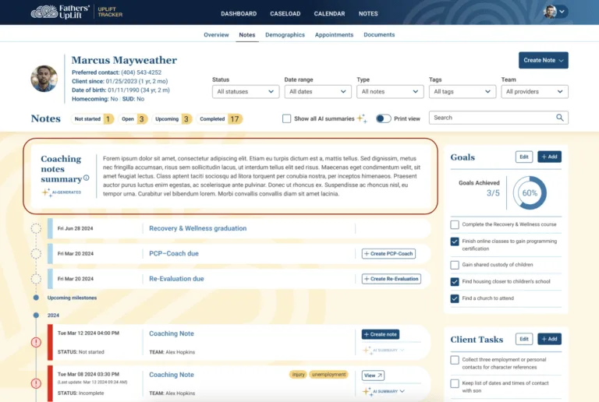Click dashed circle marker for Jun 28 milestone
The image size is (599, 402).
coord(36,228)
